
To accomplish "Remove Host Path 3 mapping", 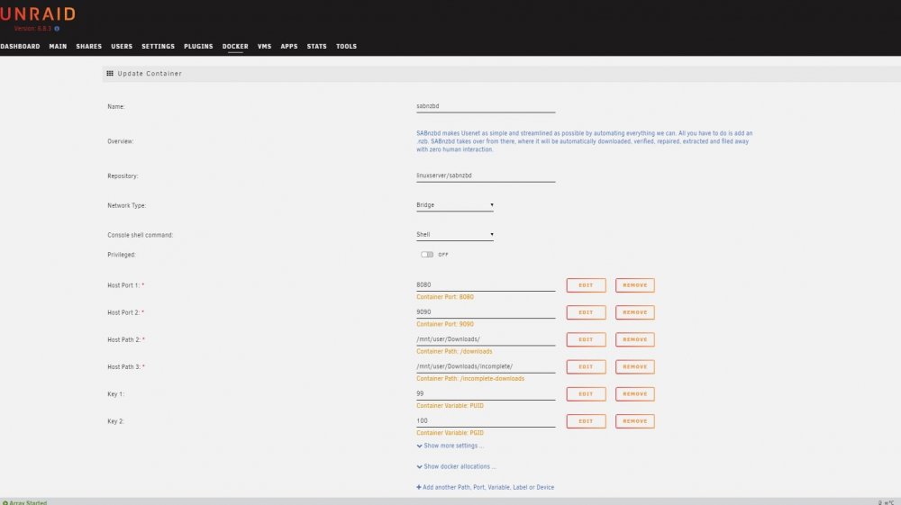I will 635,366.
